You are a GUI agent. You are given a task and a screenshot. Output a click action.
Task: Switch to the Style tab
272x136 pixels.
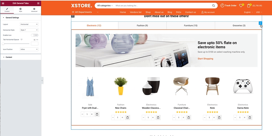pos(20,10)
